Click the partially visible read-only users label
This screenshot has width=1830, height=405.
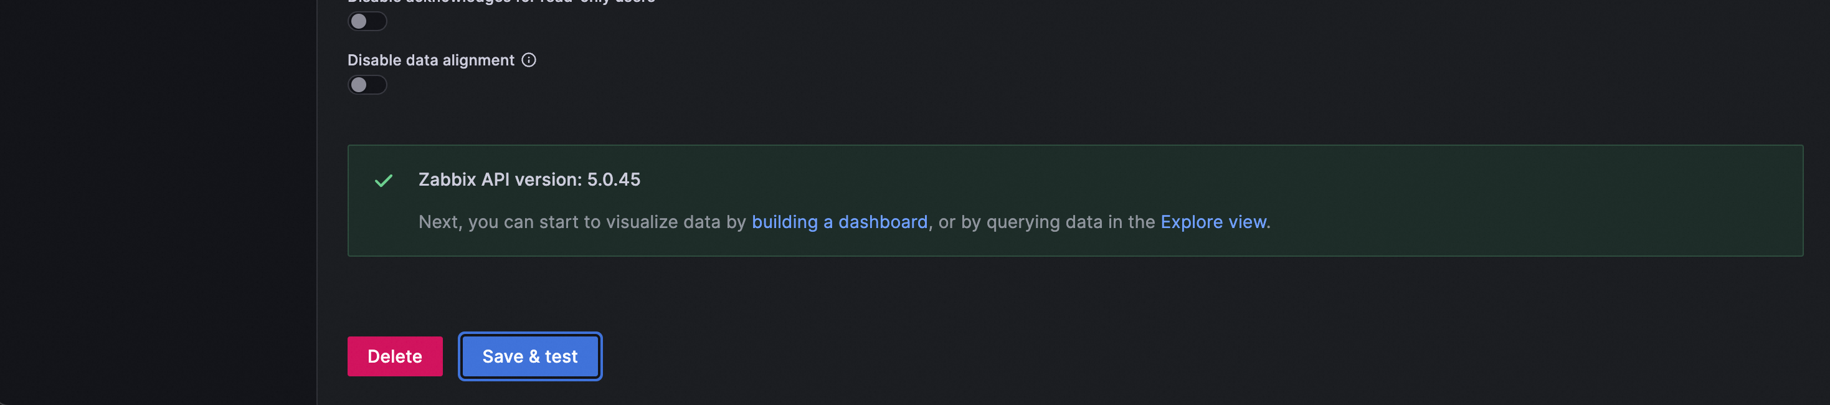point(501,2)
